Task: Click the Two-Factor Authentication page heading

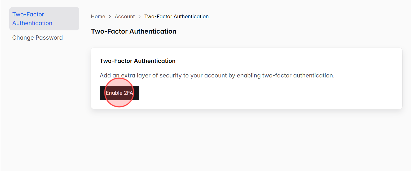Action: (x=134, y=31)
